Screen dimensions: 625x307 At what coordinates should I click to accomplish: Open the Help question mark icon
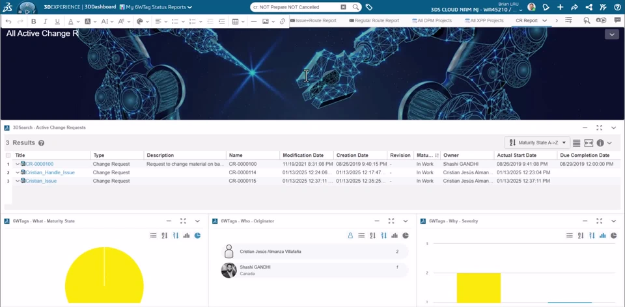click(617, 7)
